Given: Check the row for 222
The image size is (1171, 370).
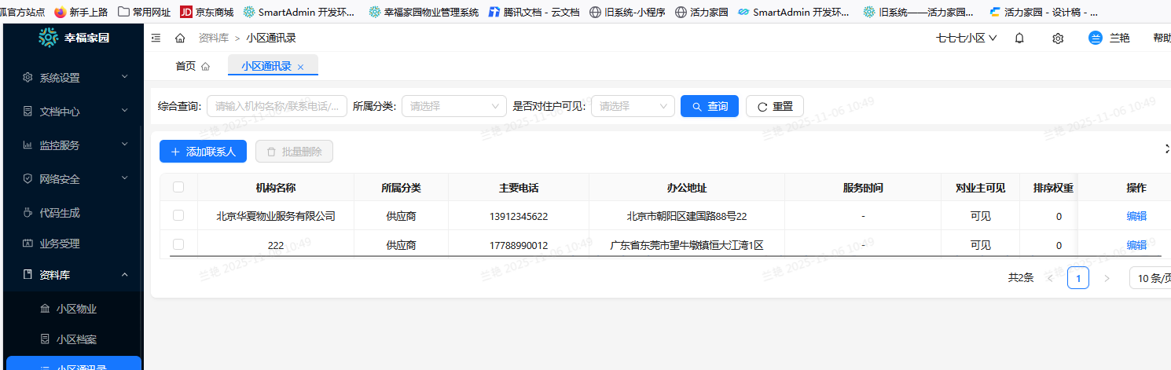Looking at the screenshot, I should pos(178,244).
